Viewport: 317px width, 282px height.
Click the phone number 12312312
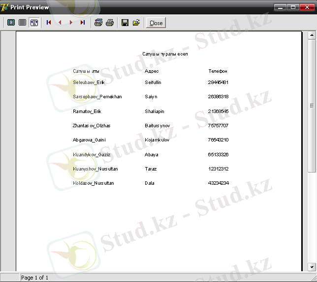tap(219, 169)
